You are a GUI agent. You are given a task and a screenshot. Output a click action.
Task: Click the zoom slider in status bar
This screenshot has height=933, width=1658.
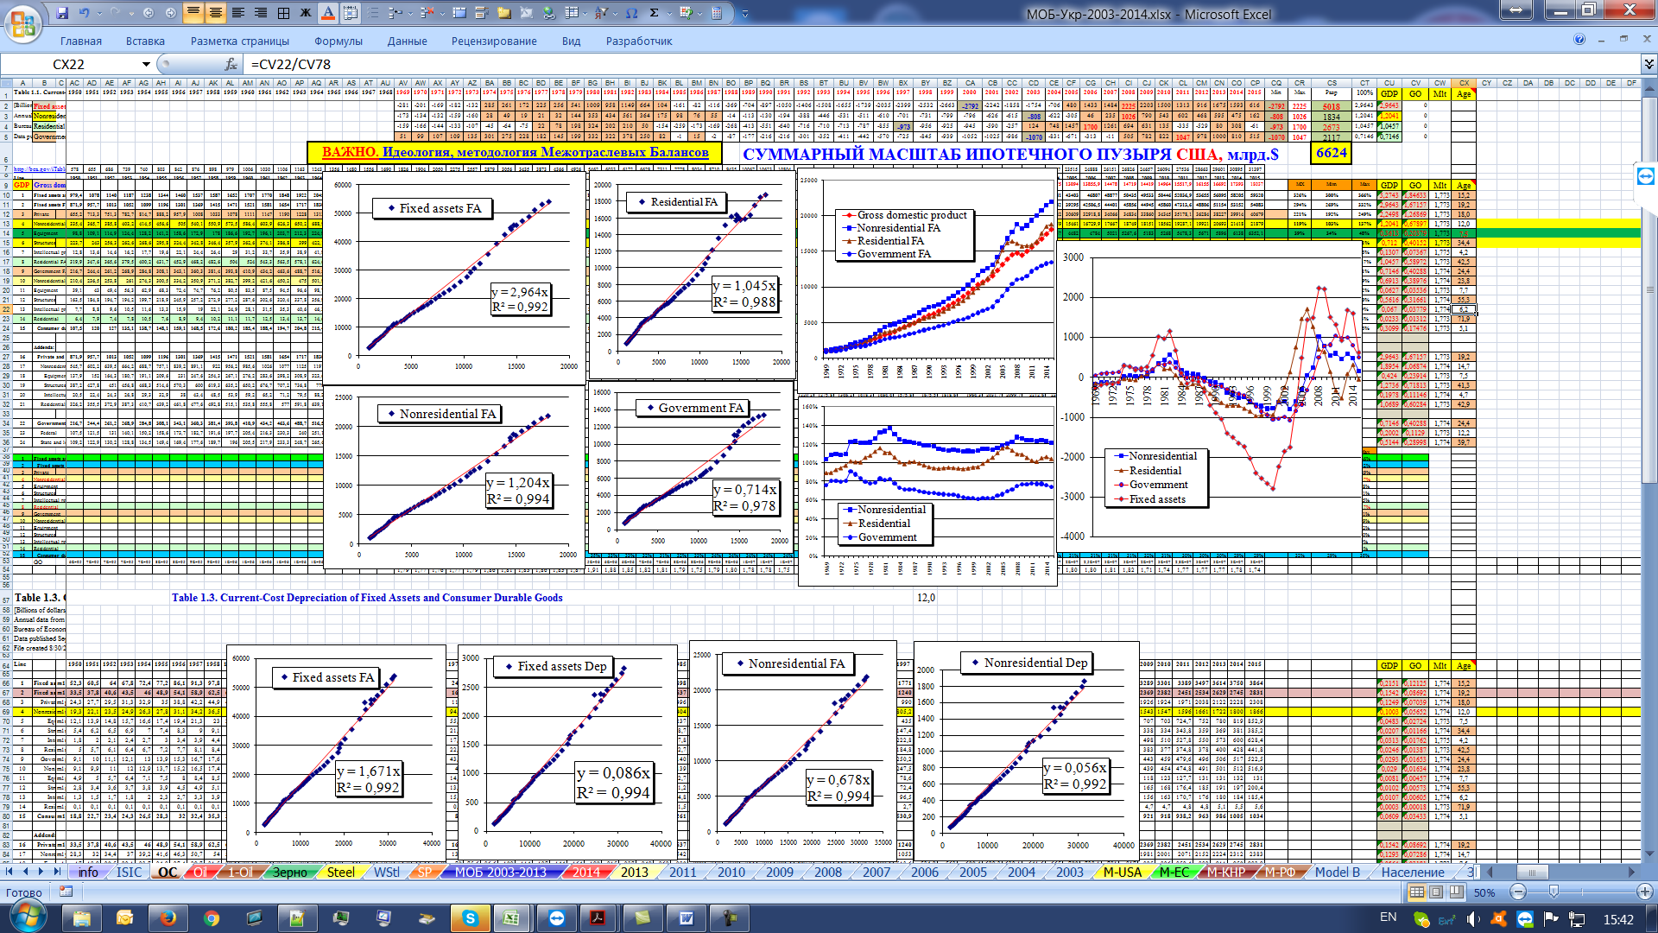tap(1554, 892)
